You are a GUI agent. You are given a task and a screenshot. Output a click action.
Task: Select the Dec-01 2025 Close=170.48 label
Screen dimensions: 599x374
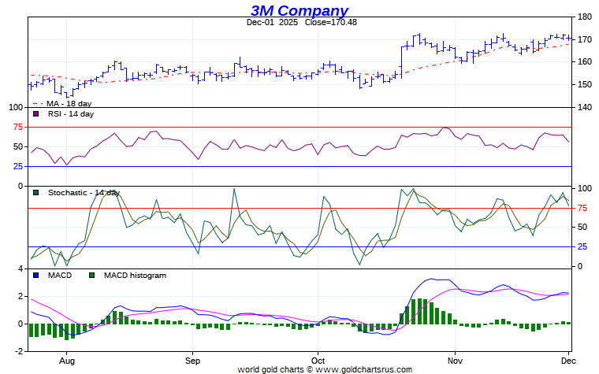301,22
